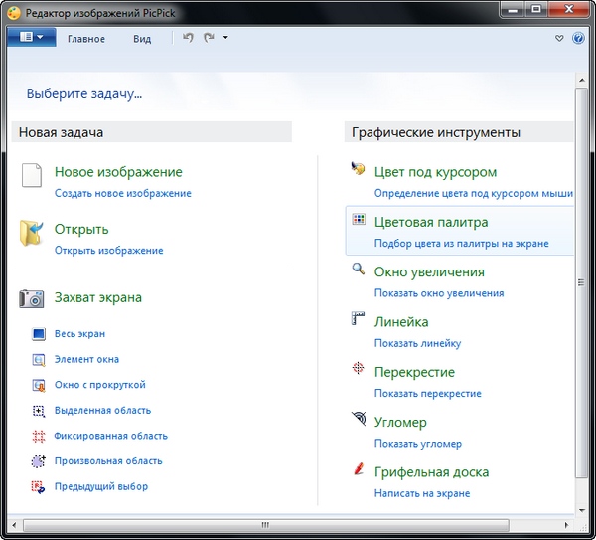Click the Открыть folder icon
This screenshot has width=596, height=540.
click(32, 234)
